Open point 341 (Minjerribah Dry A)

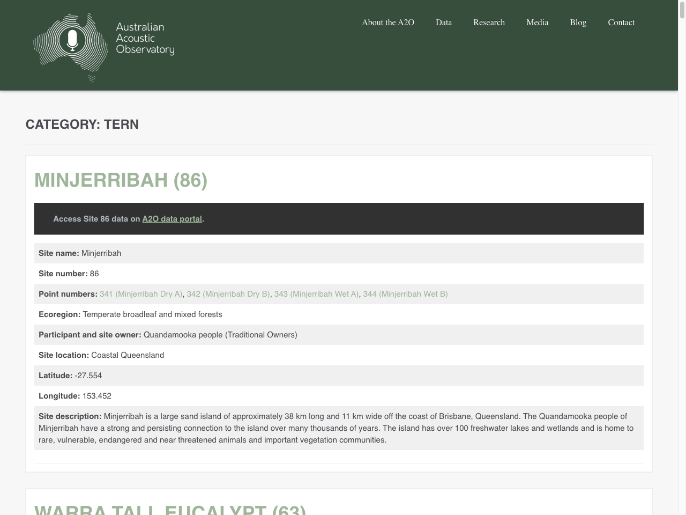click(141, 294)
